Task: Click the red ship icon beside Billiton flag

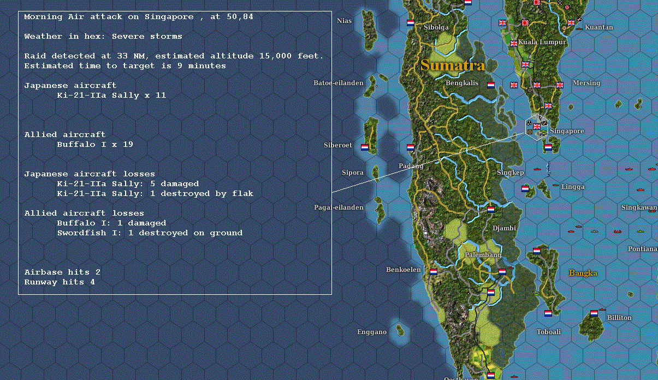Action: click(602, 310)
